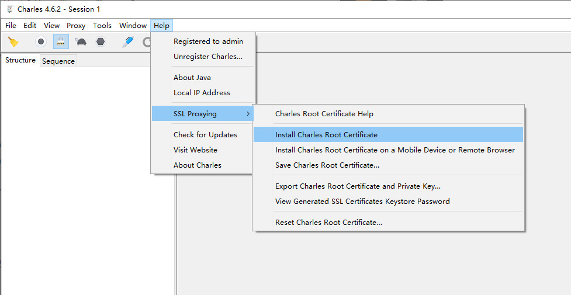Select Save Charles Root Certificate...
The height and width of the screenshot is (295, 571).
(388, 165)
